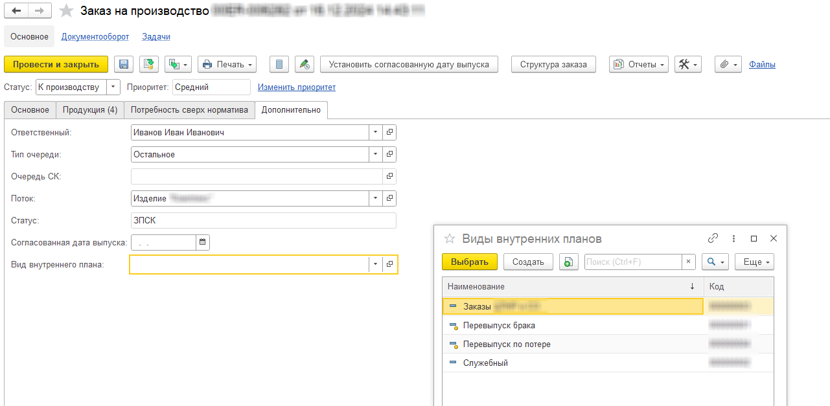Click the save document diskette icon

(x=124, y=64)
